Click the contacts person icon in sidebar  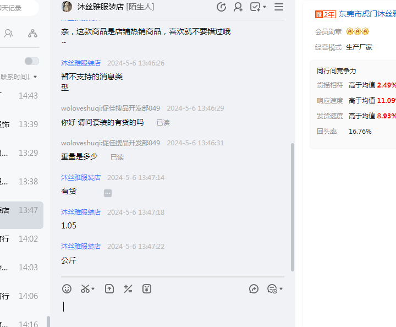(x=8, y=34)
